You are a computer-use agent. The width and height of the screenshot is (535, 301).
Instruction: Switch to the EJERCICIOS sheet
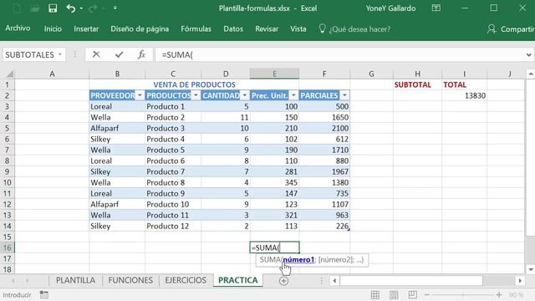tap(186, 280)
